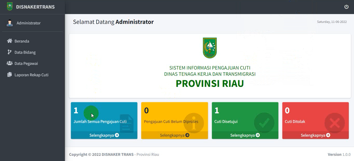354x161 pixels.
Task: Click Selengkapnya under Pengajuan Cuti Belum Diproses
Action: coord(175,135)
